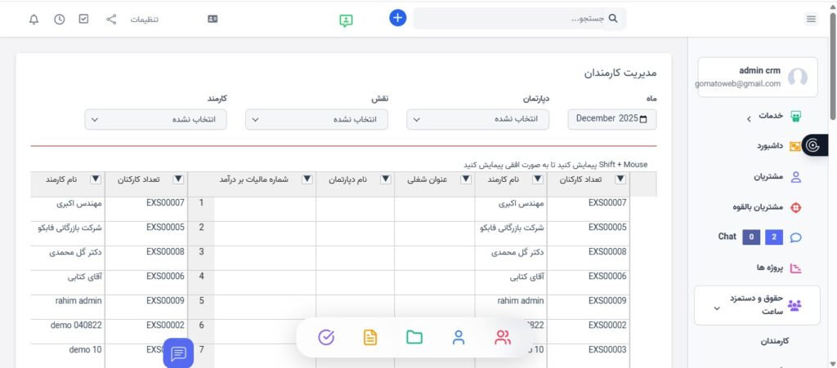Open filter arrow on first تعداد کارکنان column
Image resolution: width=837 pixels, height=368 pixels.
620,180
